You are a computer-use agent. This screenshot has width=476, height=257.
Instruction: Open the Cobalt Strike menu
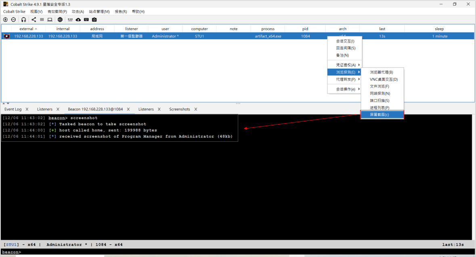(14, 12)
